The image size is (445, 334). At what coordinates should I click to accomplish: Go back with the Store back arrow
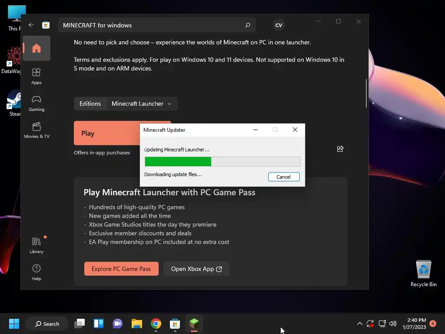click(31, 25)
